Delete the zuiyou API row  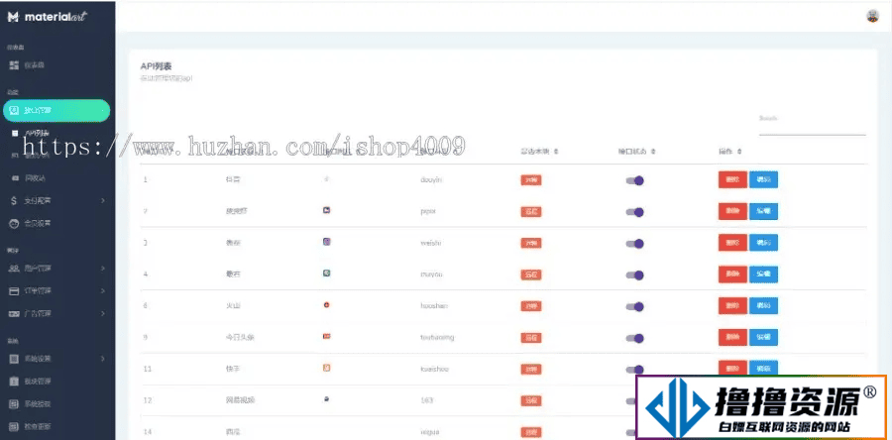732,275
